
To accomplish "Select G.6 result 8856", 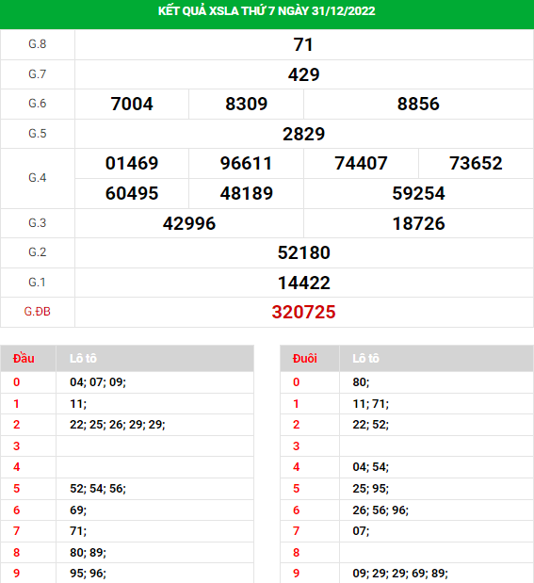I will point(418,104).
